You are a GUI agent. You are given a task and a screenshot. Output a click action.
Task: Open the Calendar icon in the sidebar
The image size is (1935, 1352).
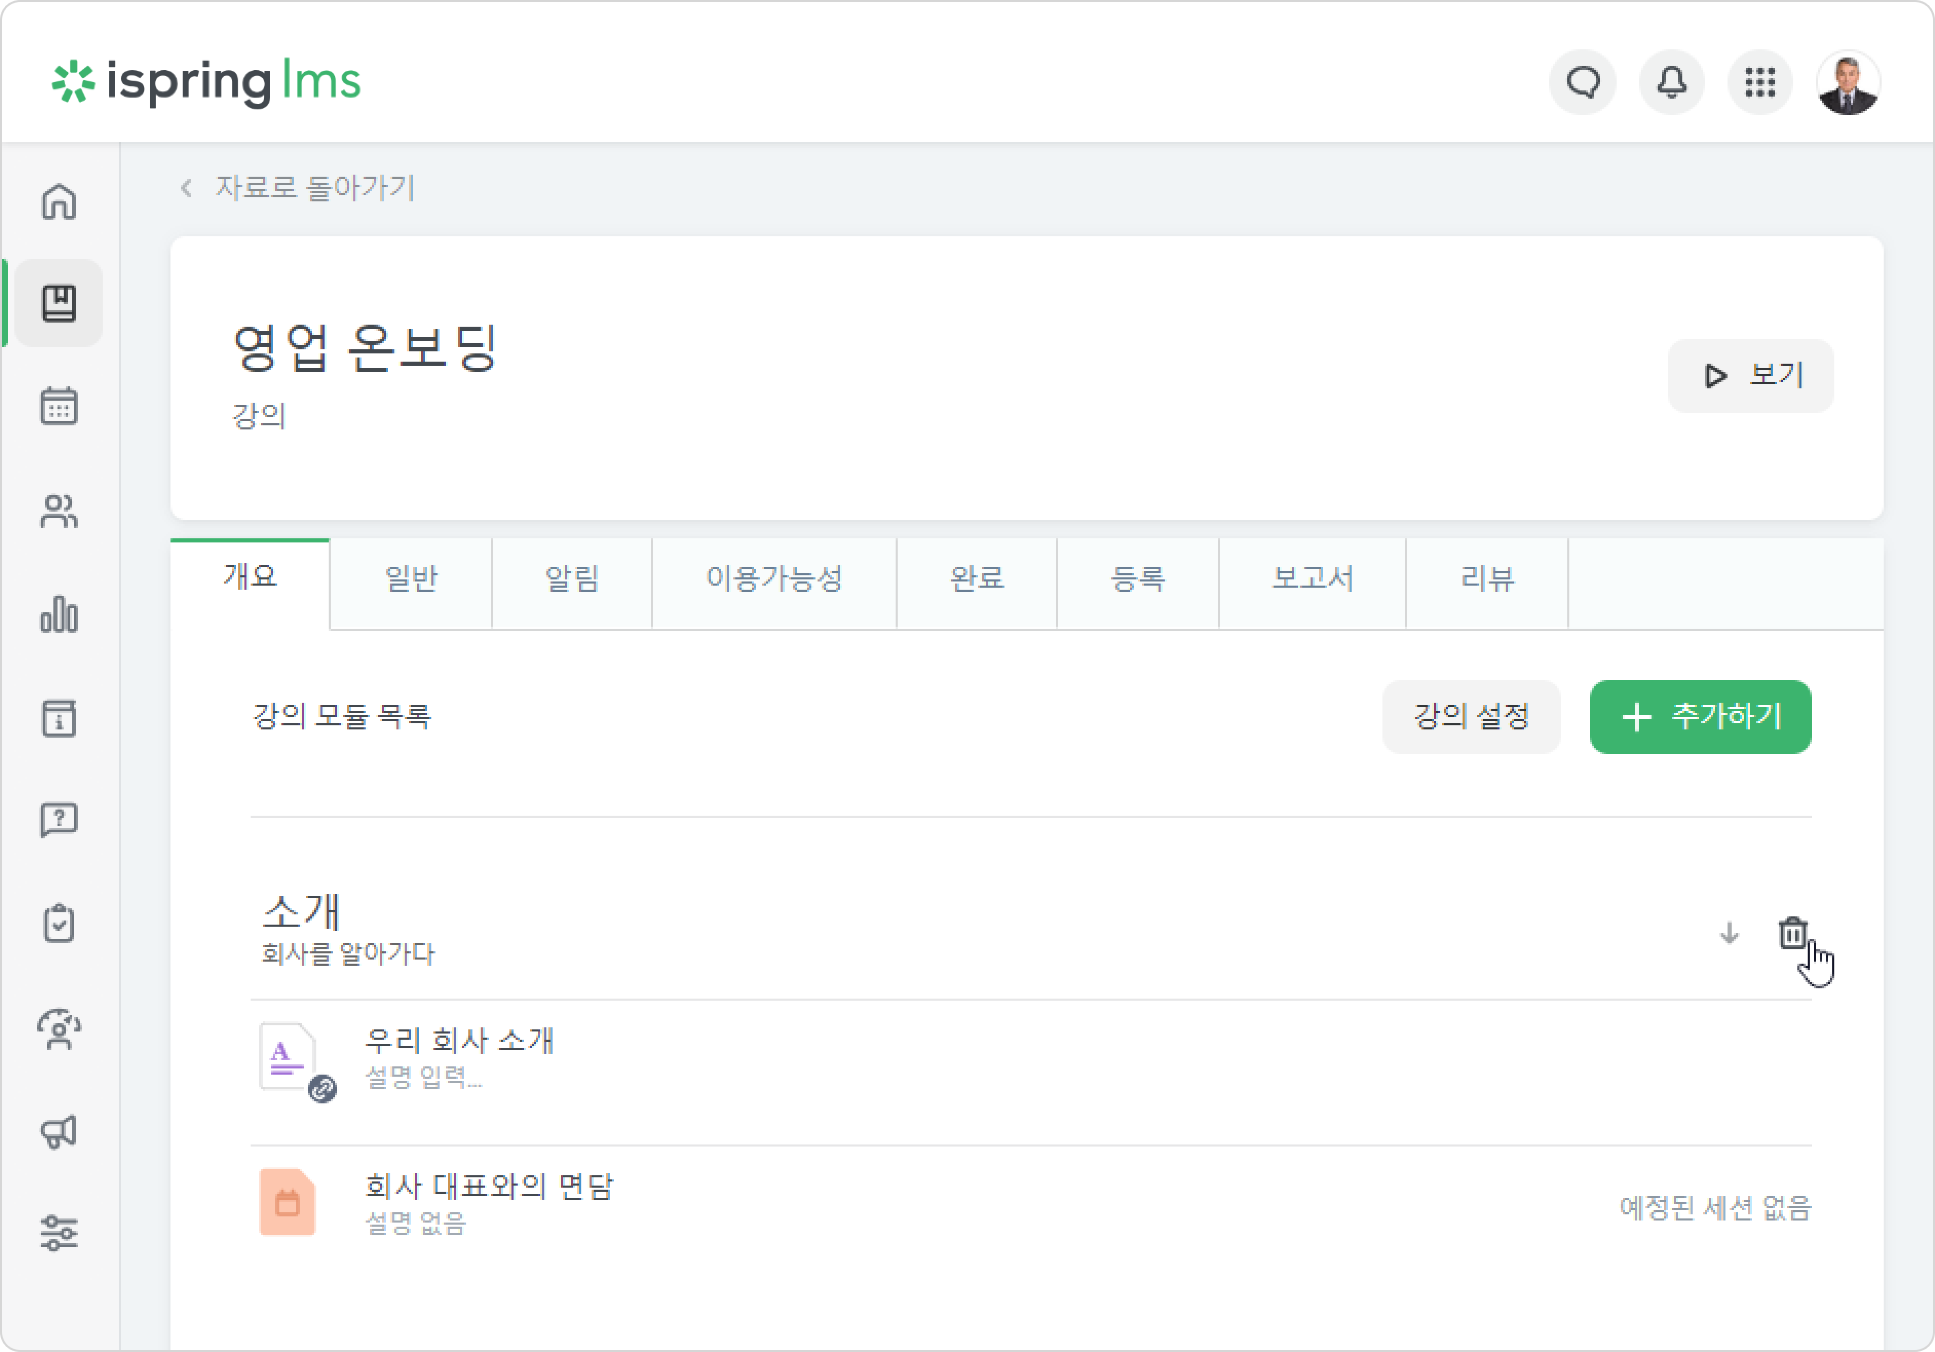(59, 406)
